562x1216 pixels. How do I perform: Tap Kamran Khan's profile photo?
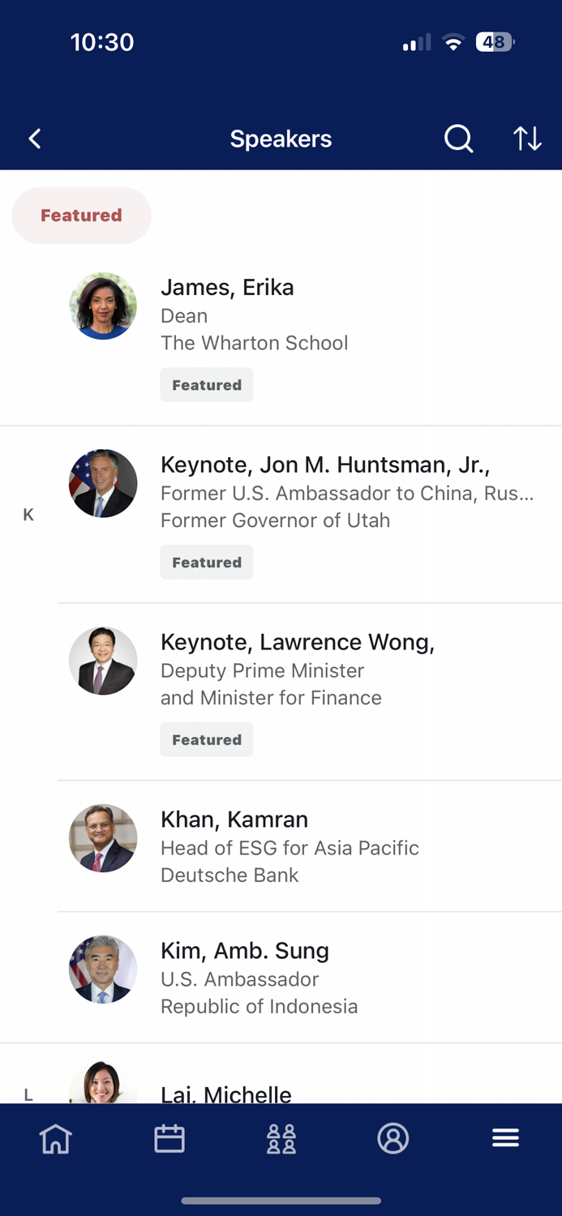pyautogui.click(x=103, y=837)
